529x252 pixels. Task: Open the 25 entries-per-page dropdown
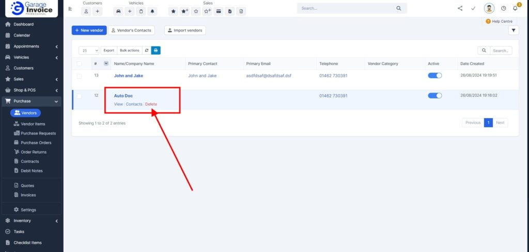[89, 51]
